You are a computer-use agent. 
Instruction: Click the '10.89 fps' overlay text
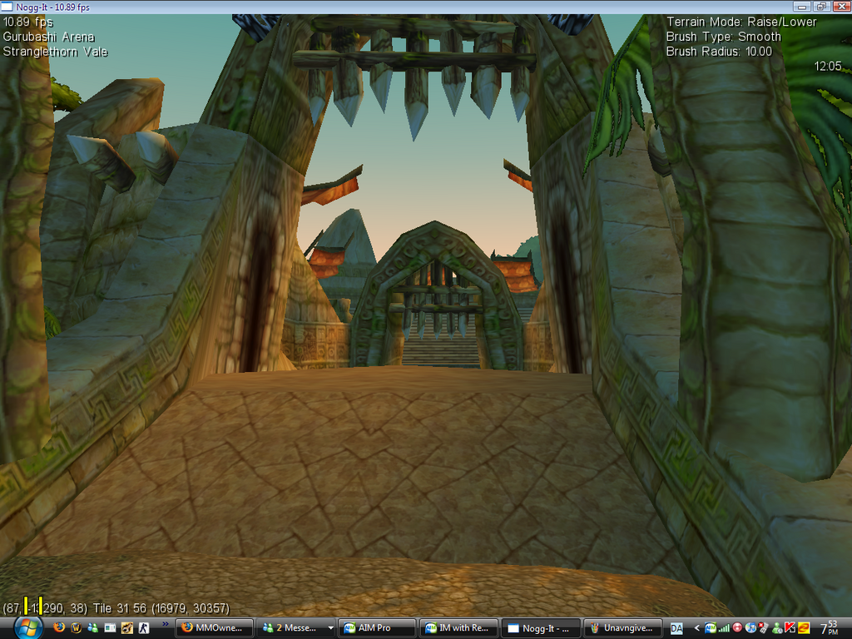(x=27, y=22)
